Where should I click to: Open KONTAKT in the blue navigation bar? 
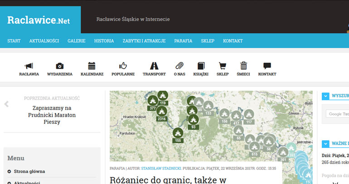(x=233, y=41)
